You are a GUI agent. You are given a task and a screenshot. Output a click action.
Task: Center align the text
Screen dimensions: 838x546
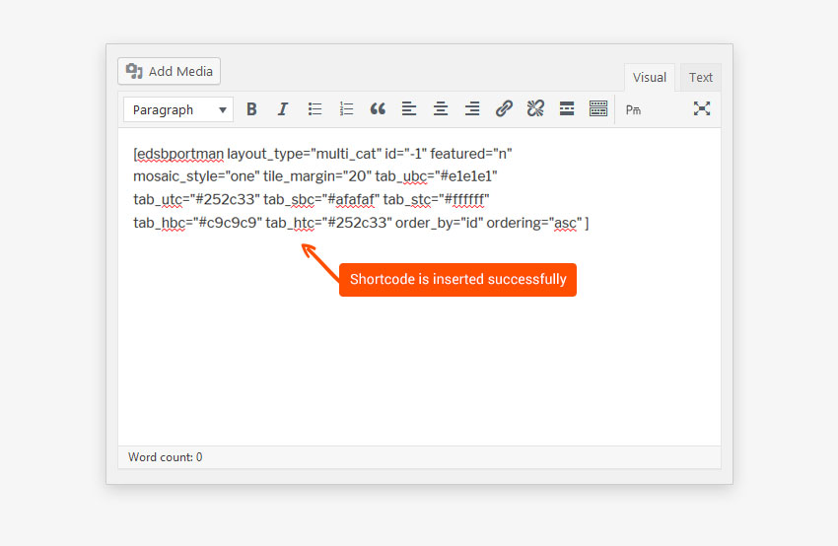[441, 109]
